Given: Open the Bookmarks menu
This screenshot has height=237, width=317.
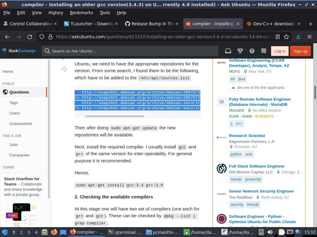Looking at the screenshot, I should (81, 13).
